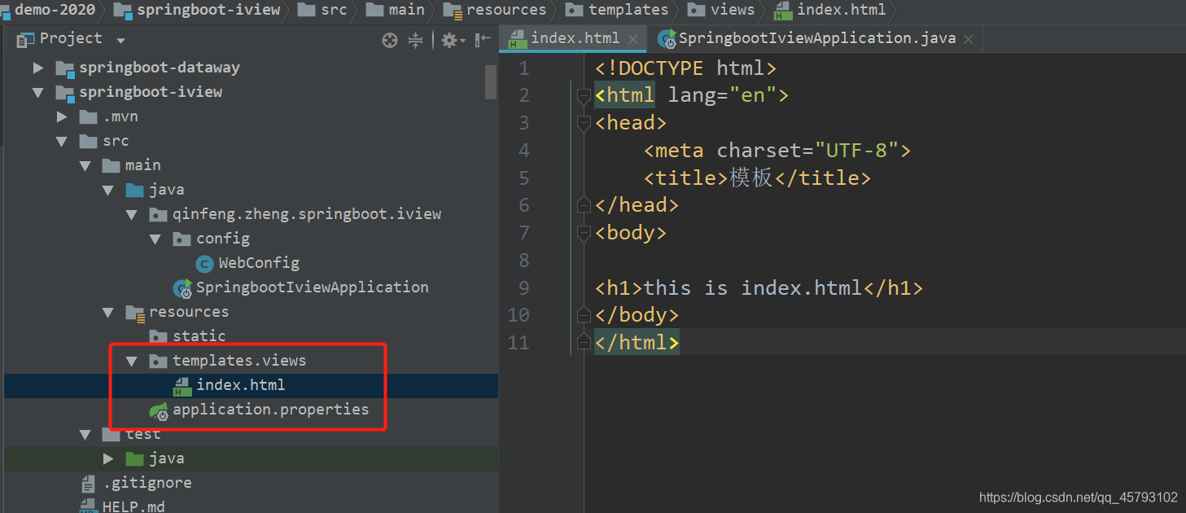The image size is (1186, 513).
Task: Click line number 9 in the gutter
Action: point(523,287)
